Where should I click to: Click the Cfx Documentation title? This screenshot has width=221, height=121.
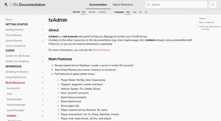pyautogui.click(x=29, y=5)
